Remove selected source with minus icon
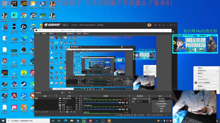This screenshot has width=220, height=123. pos(64,112)
